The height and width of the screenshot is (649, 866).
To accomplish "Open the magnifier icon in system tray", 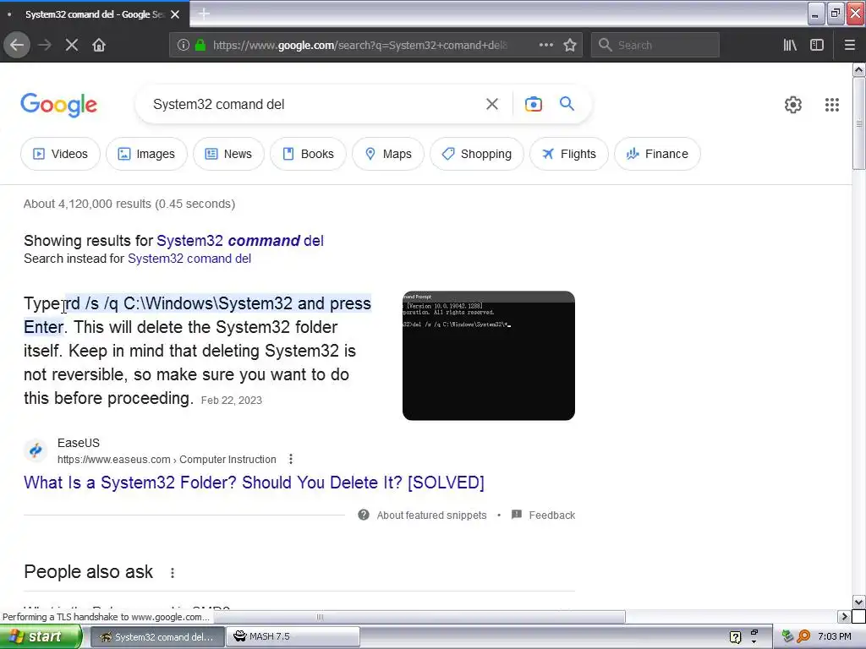I will coord(803,637).
